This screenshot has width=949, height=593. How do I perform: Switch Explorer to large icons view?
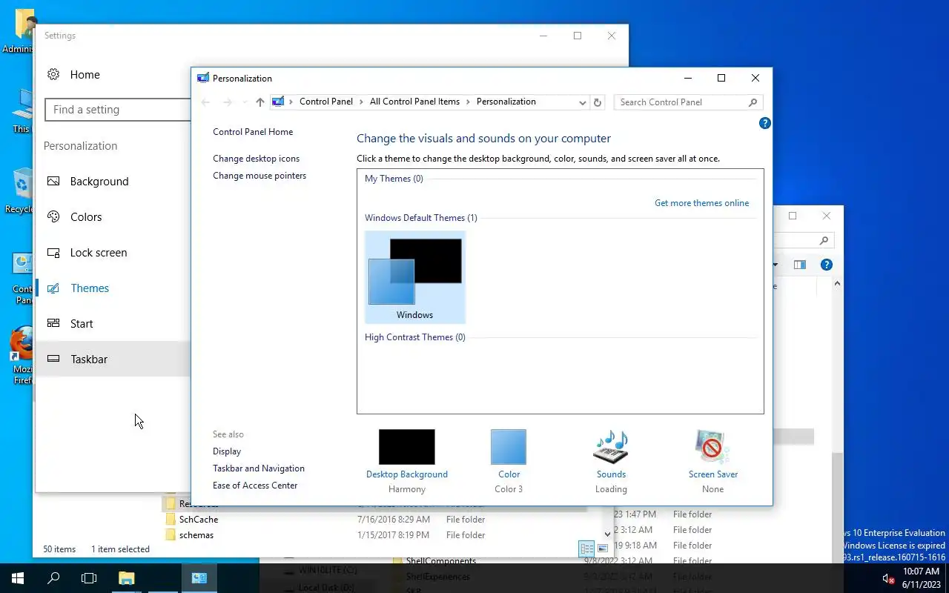tap(603, 549)
